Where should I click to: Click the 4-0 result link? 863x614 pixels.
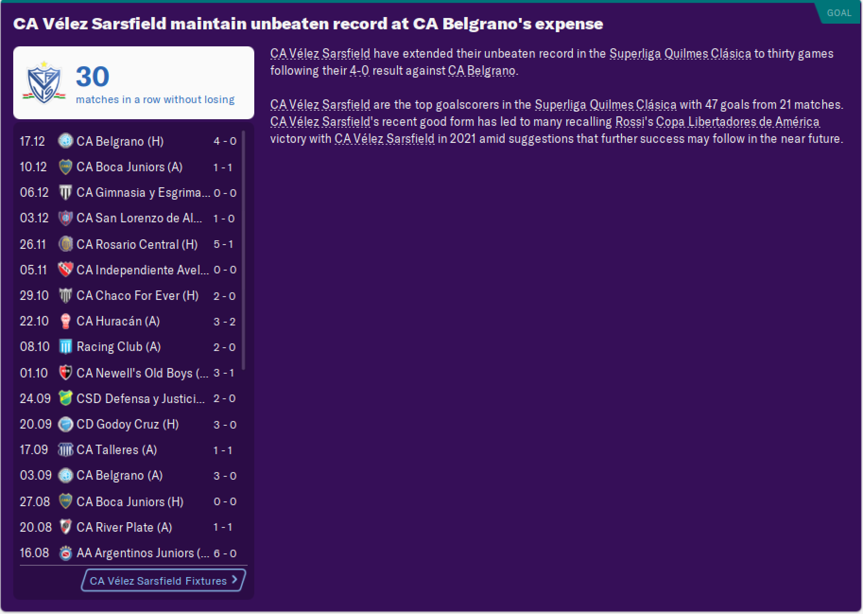pos(359,70)
